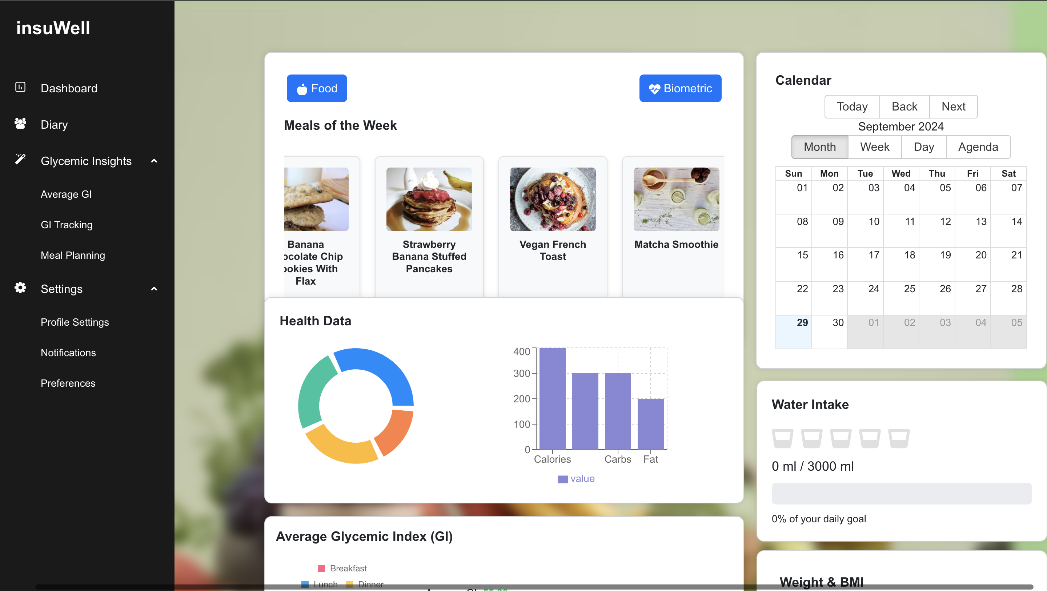This screenshot has width=1047, height=591.
Task: Click the Glycemic Insights wand icon
Action: coord(20,159)
